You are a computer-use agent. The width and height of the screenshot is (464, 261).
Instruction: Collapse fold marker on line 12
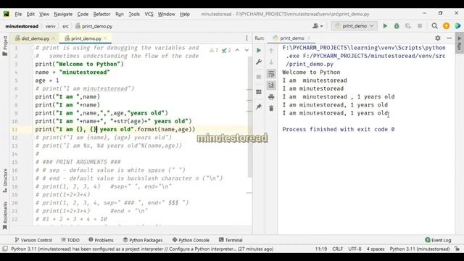[32, 138]
